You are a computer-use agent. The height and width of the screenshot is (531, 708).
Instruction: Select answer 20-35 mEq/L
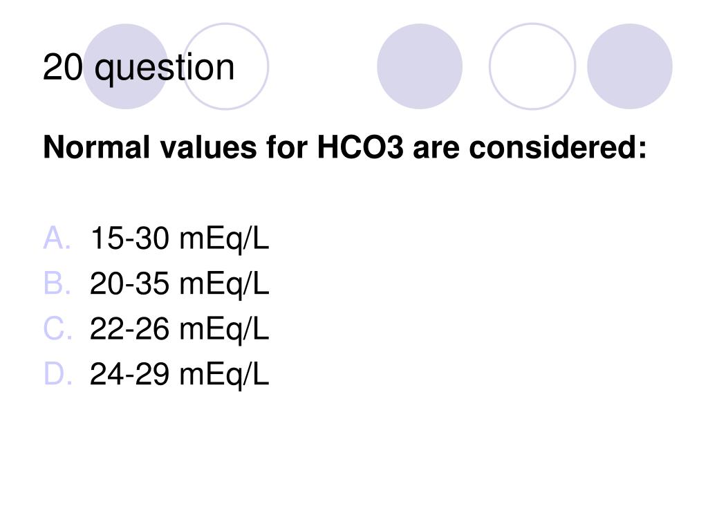click(x=179, y=284)
